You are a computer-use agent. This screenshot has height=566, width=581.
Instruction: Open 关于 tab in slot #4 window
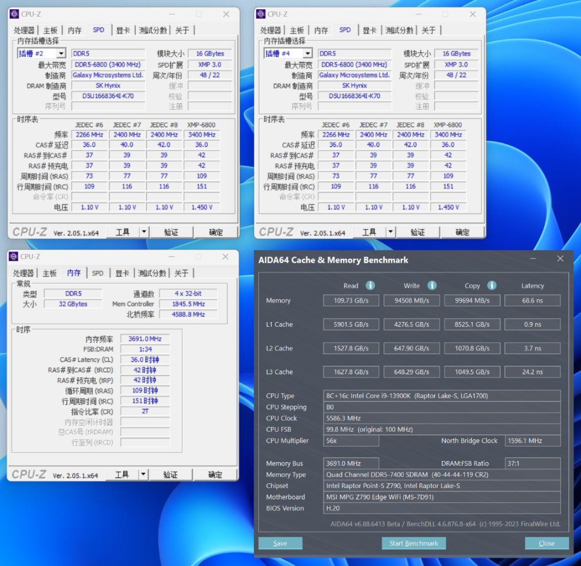pyautogui.click(x=428, y=30)
